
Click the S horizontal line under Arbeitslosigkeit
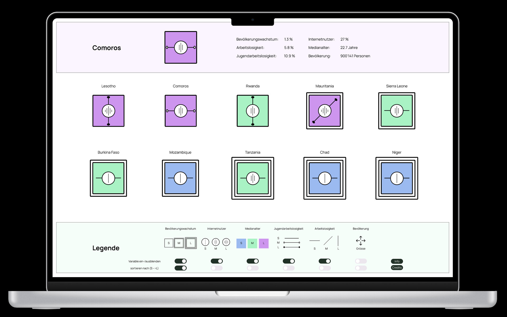coord(314,241)
